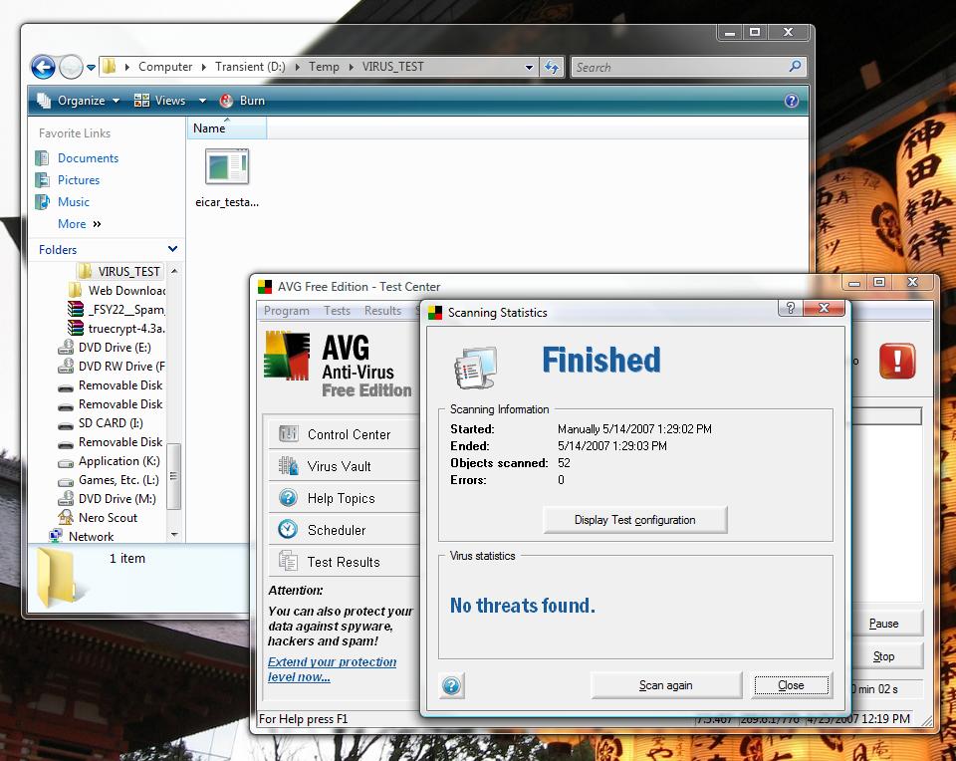Open Test Results in AVG

pos(343,562)
